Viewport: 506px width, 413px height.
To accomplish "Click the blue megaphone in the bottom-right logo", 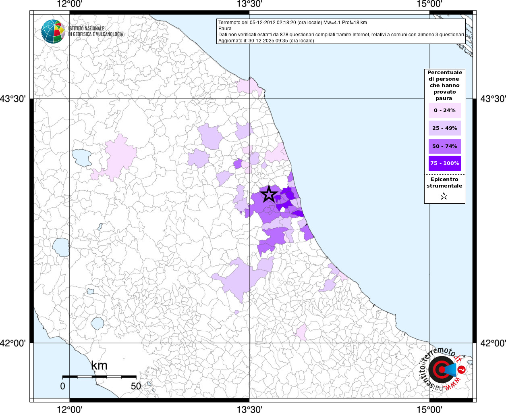I will [451, 369].
